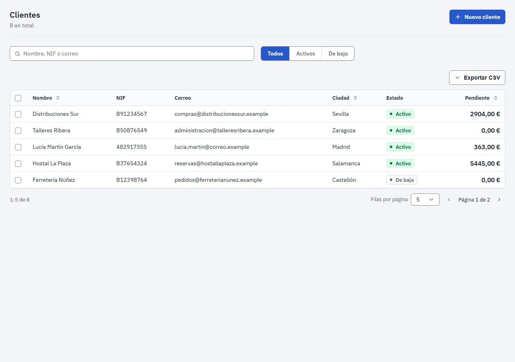This screenshot has width=515, height=362.
Task: Select Ferretería Núñez row checkbox
Action: pos(18,180)
